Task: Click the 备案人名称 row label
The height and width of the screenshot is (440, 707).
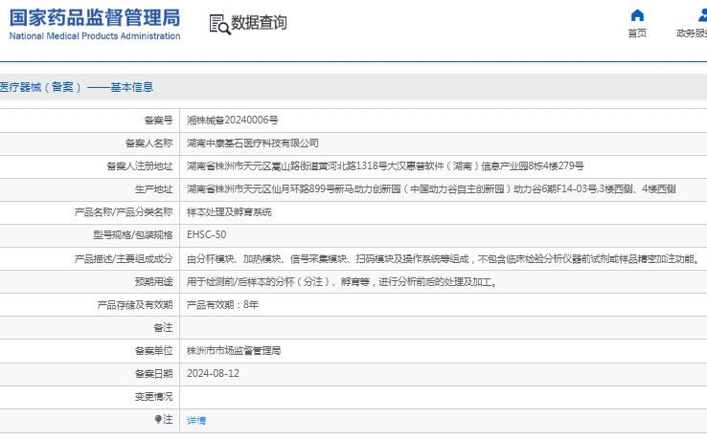Action: click(148, 143)
